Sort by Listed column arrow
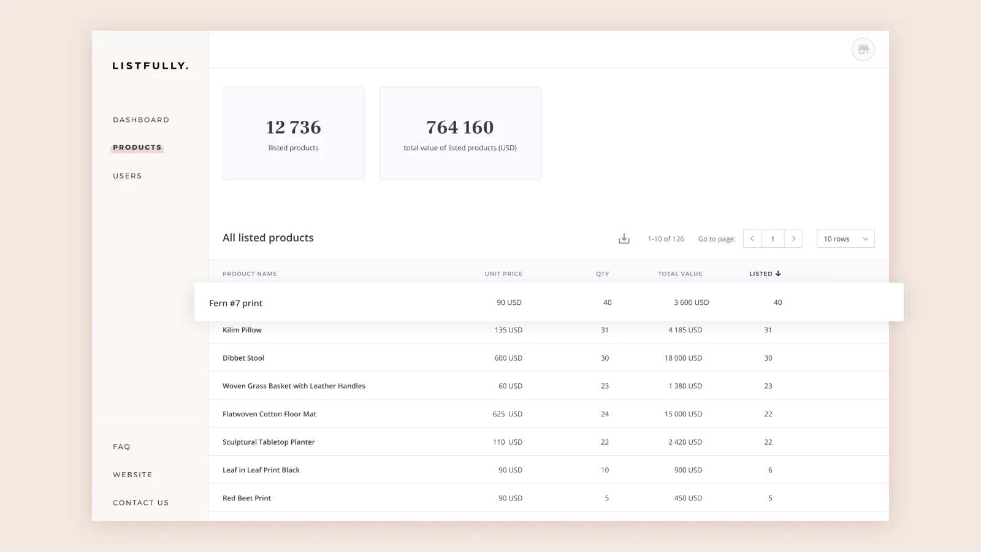 [x=778, y=274]
